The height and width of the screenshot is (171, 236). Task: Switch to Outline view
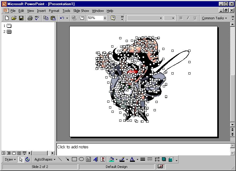9,153
